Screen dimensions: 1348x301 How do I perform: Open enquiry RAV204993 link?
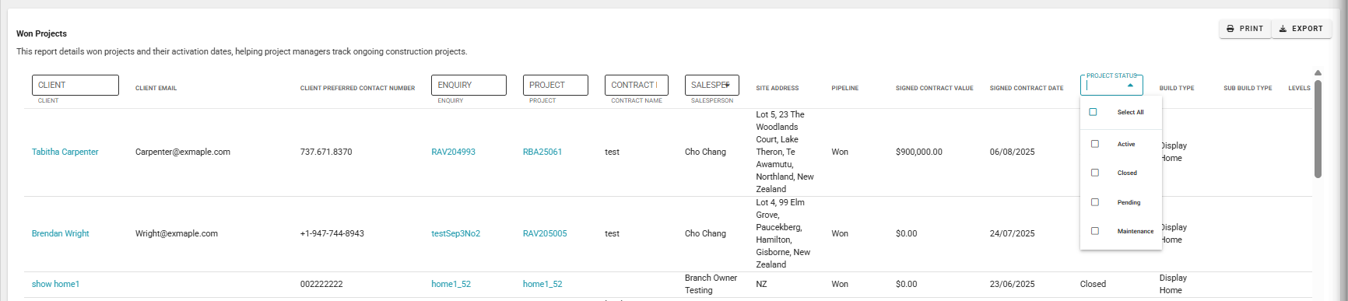tap(453, 152)
